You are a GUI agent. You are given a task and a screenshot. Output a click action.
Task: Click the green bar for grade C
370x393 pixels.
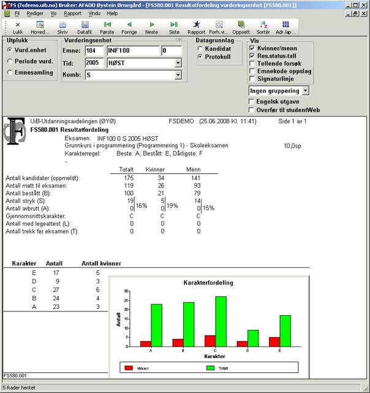tap(221, 321)
